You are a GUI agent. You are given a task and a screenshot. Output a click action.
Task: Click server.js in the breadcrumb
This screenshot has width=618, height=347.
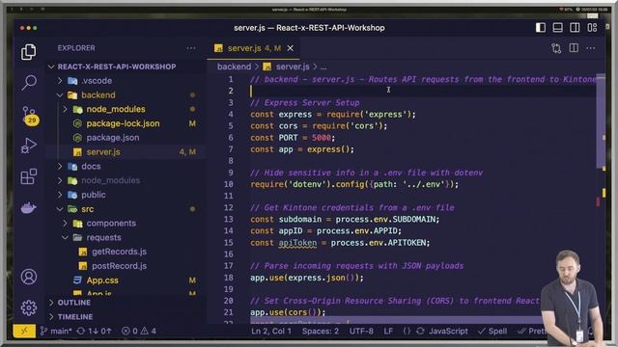pos(293,67)
